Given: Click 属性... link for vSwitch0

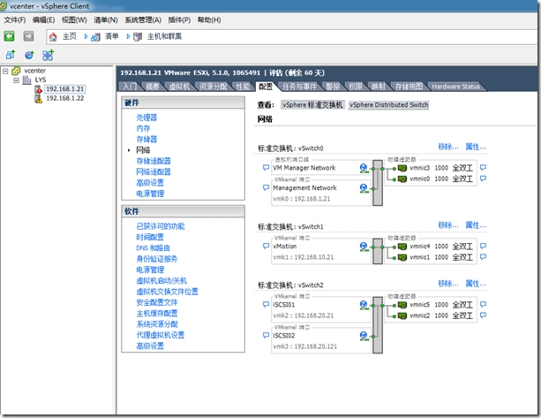Looking at the screenshot, I should pyautogui.click(x=476, y=147).
